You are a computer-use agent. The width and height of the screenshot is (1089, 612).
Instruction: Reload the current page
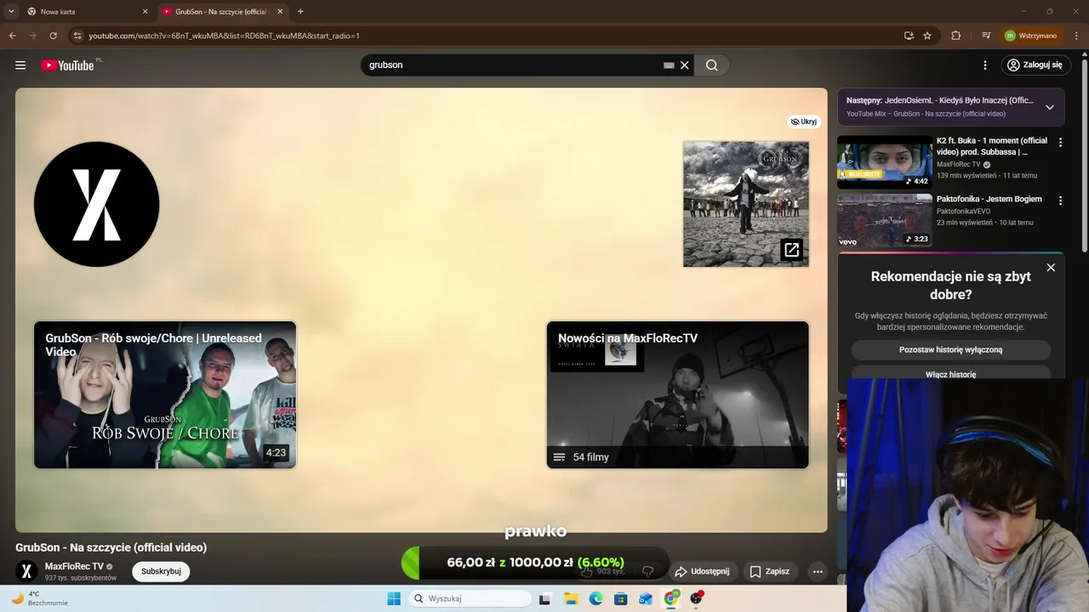(53, 36)
